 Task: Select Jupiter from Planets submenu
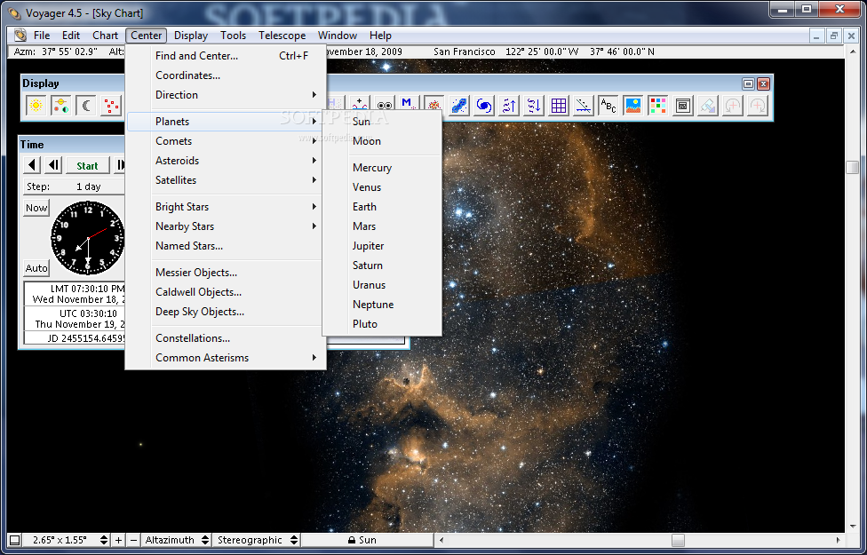(x=382, y=246)
